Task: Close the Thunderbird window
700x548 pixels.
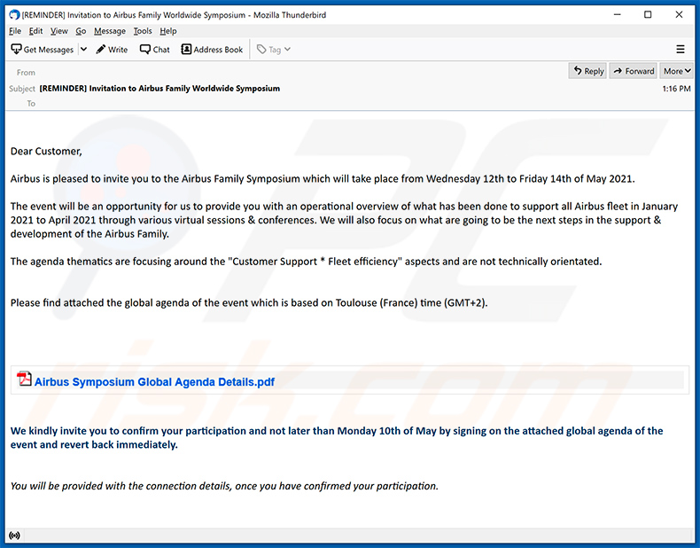Action: (x=679, y=15)
